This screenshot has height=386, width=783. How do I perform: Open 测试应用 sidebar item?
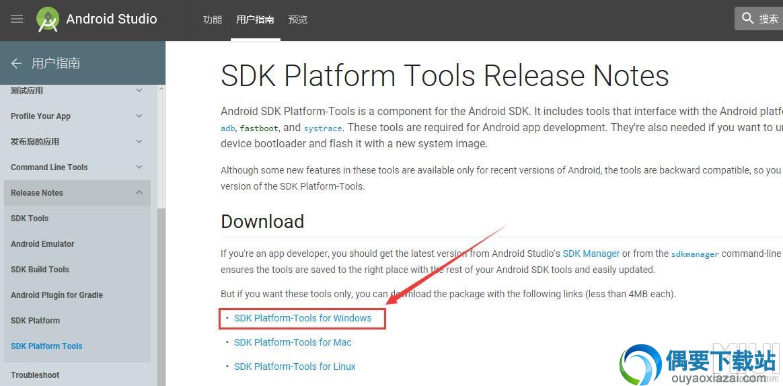point(27,90)
